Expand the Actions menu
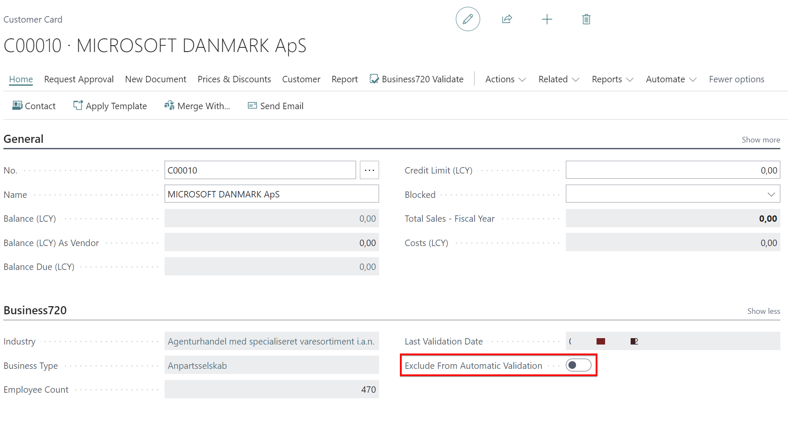 [506, 79]
